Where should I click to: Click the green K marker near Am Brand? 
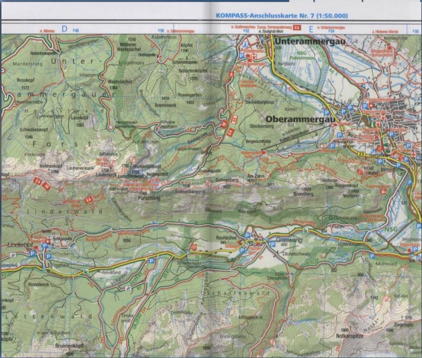click(x=85, y=271)
